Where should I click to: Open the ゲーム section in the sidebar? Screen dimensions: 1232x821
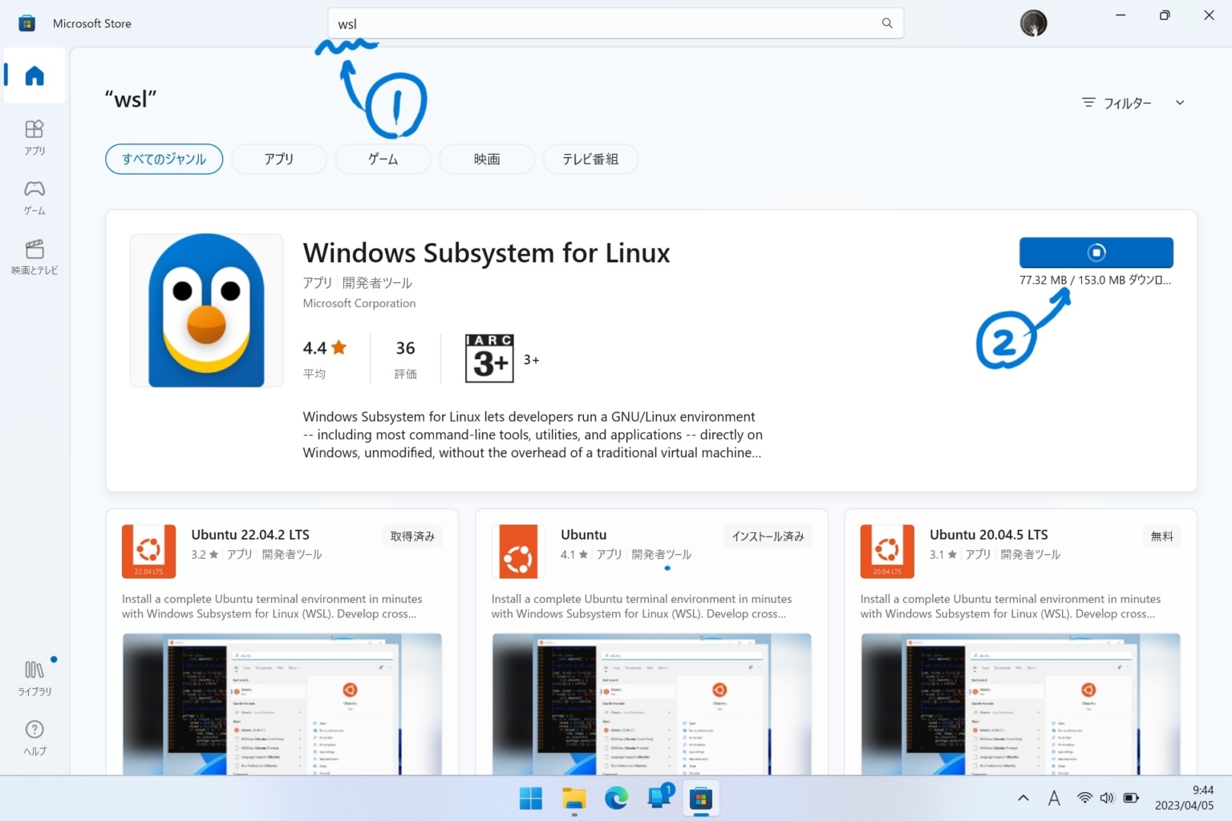click(34, 197)
